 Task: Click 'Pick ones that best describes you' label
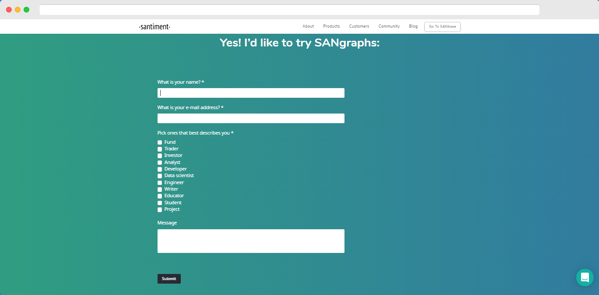coord(195,133)
